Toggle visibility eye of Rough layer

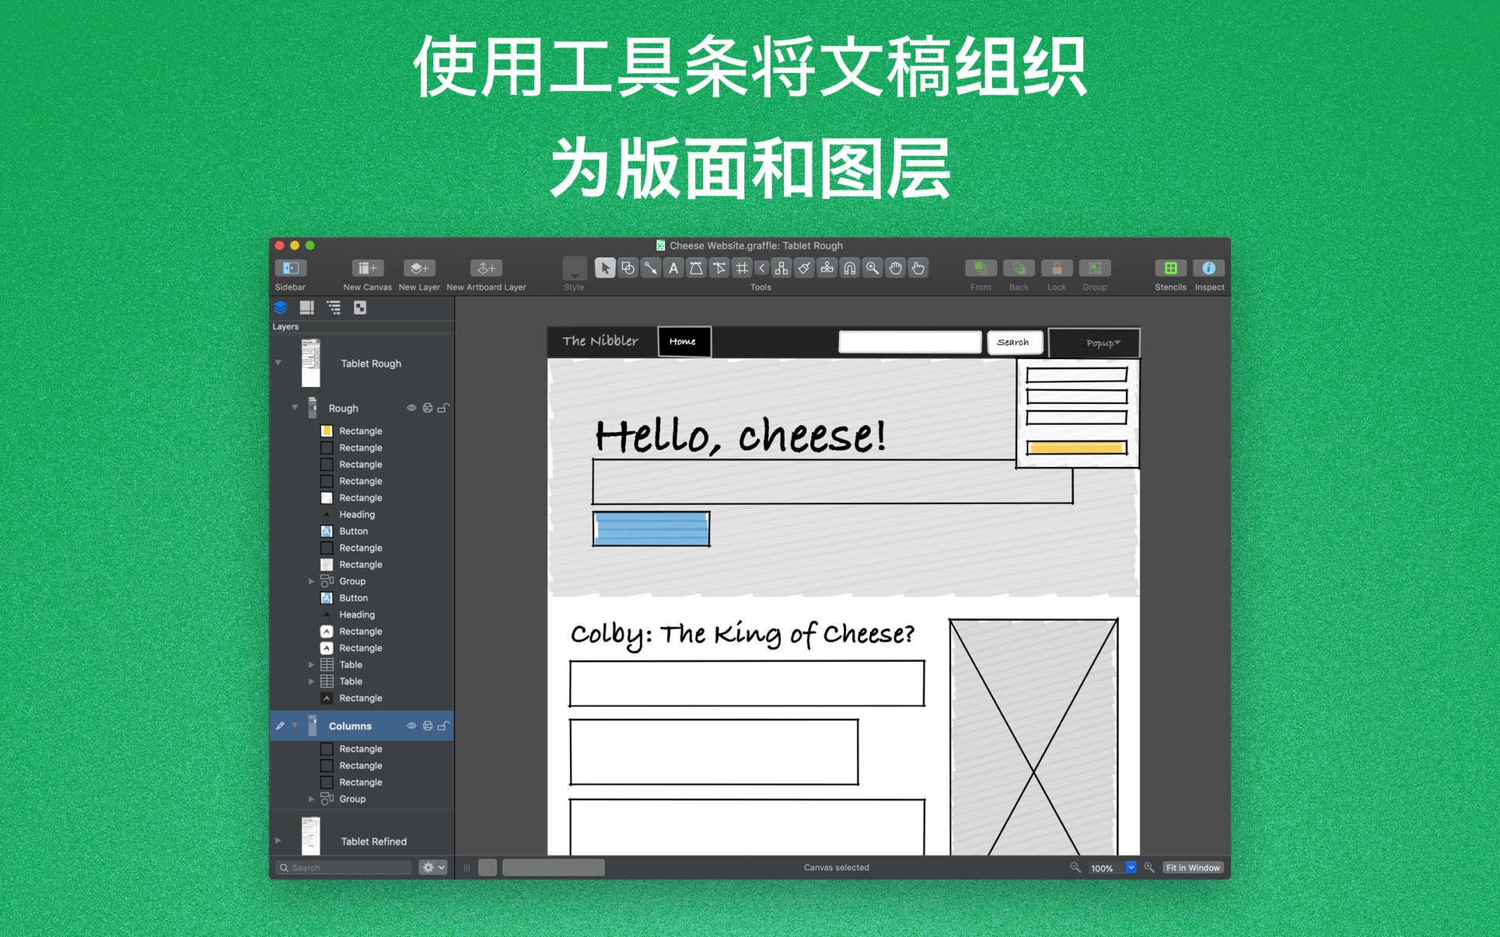tap(411, 408)
